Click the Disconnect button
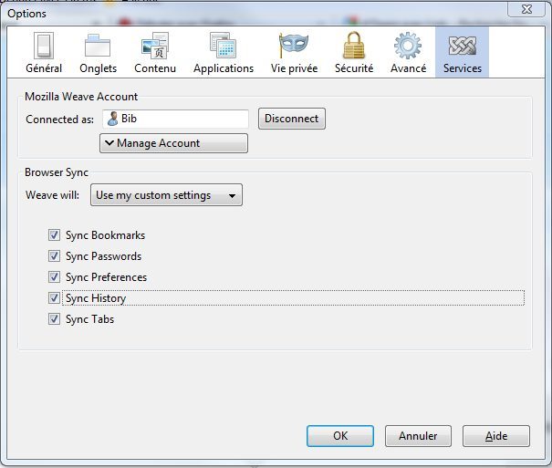The width and height of the screenshot is (552, 468). (x=291, y=119)
